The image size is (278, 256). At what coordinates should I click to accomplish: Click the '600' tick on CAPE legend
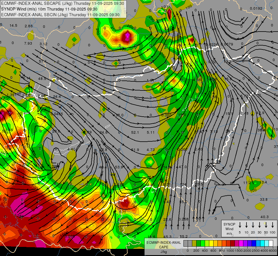pyautogui.click(x=213, y=251)
